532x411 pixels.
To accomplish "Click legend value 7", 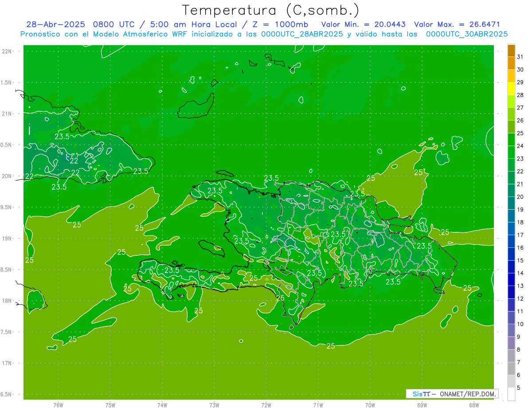I will [518, 362].
